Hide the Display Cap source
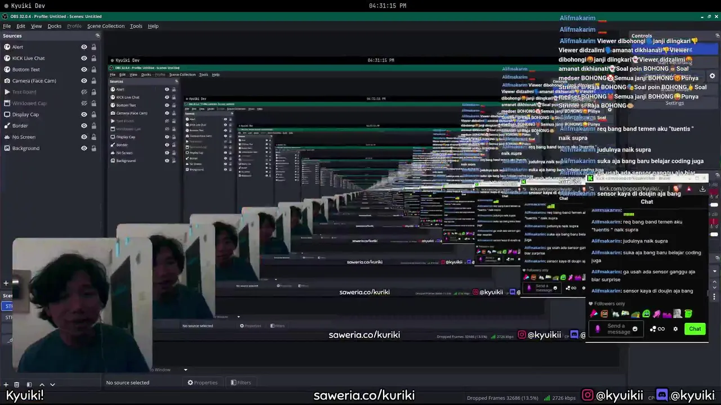Image resolution: width=721 pixels, height=405 pixels. (84, 114)
